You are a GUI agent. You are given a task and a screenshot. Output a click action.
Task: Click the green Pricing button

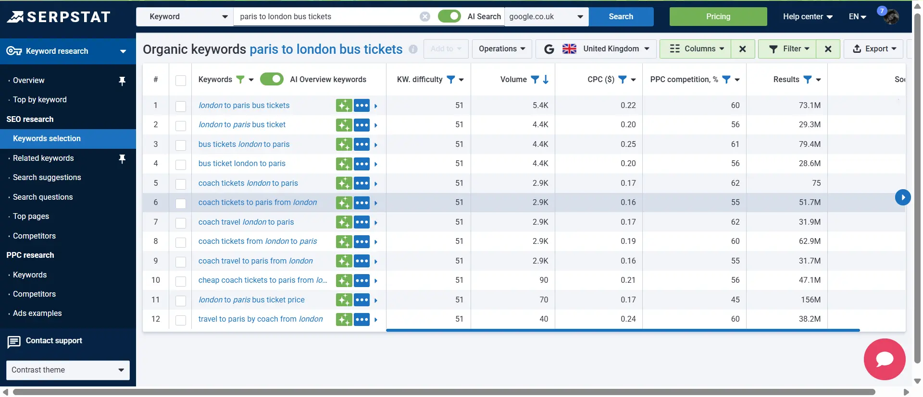[x=718, y=17]
